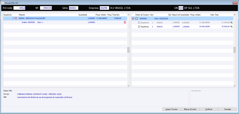The height and width of the screenshot is (114, 239).
Task: Click right panel scrollbar thumb
Action: pos(234,50)
